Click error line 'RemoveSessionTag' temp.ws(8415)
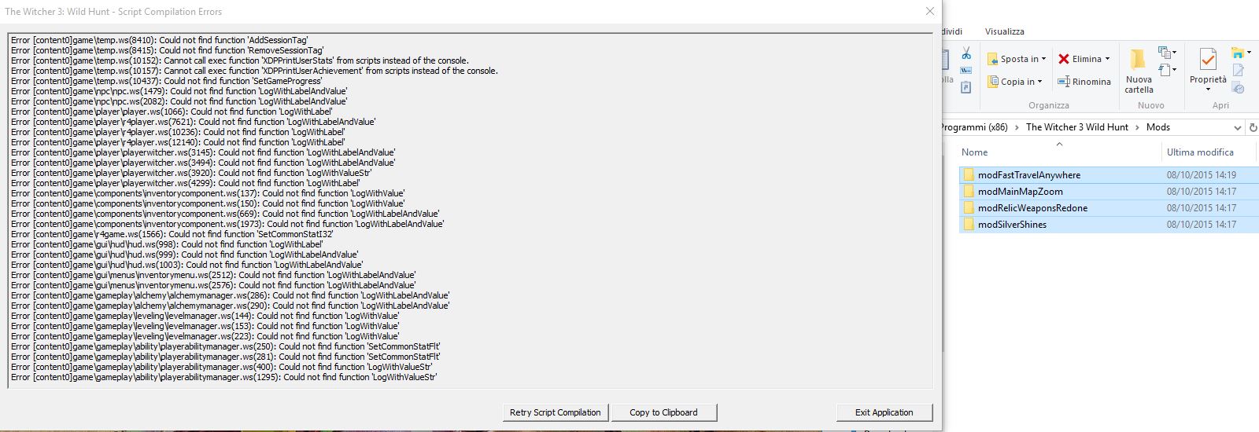Image resolution: width=1259 pixels, height=432 pixels. click(168, 50)
